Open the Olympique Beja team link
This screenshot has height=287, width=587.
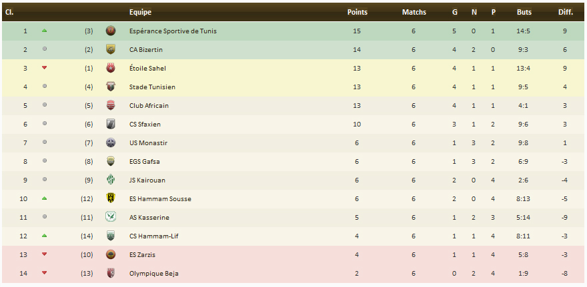[153, 273]
